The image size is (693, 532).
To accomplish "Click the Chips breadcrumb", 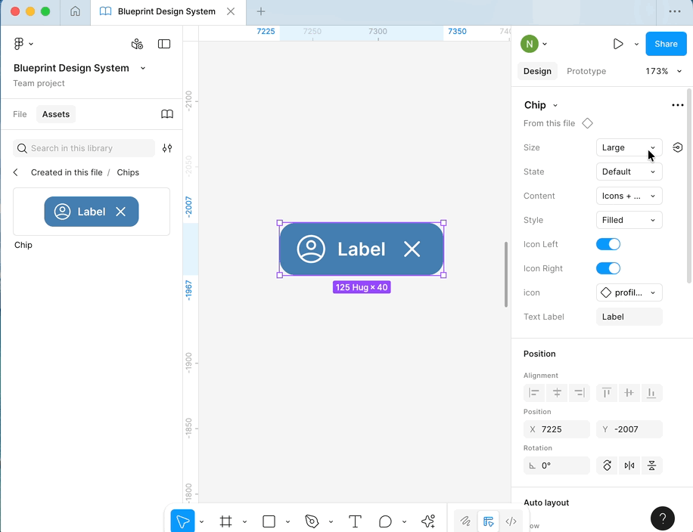I will coord(128,172).
